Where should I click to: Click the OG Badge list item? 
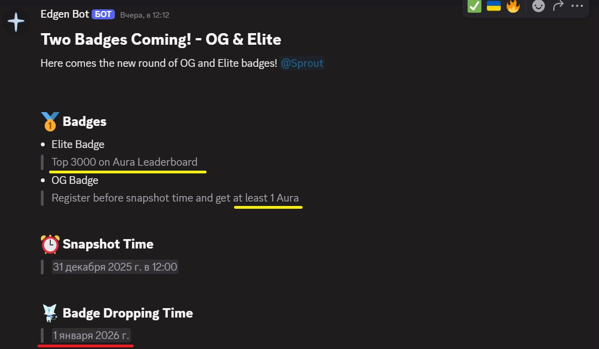tap(75, 180)
